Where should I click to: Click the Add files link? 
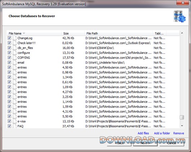(x=143, y=133)
